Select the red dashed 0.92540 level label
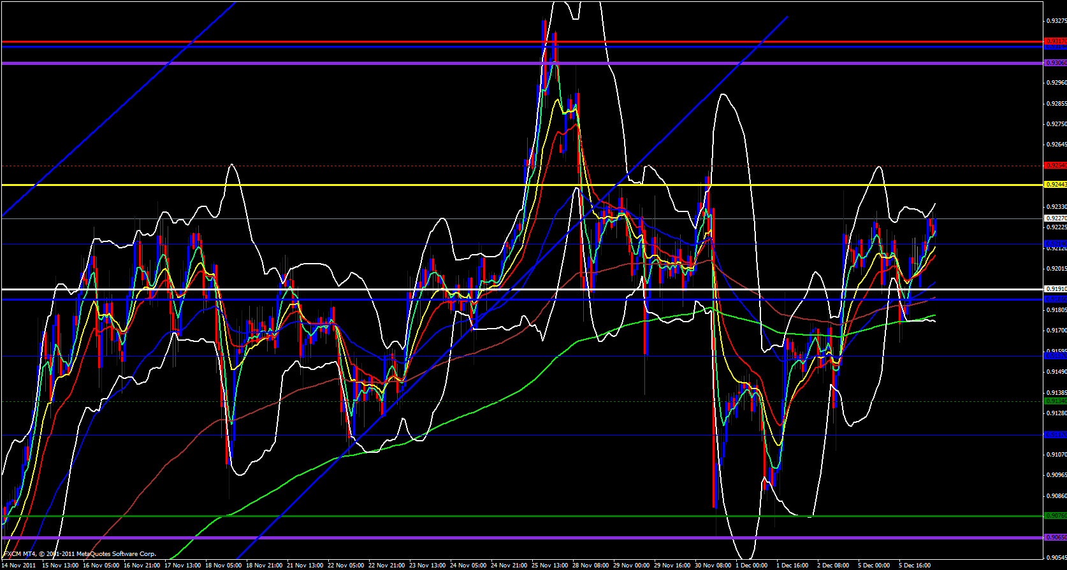1067x570 pixels. pyautogui.click(x=1056, y=166)
